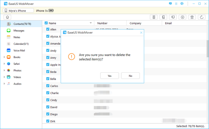This screenshot has width=209, height=129.
Task: Uncheck the Cindy contact checkbox
Action: (48, 100)
